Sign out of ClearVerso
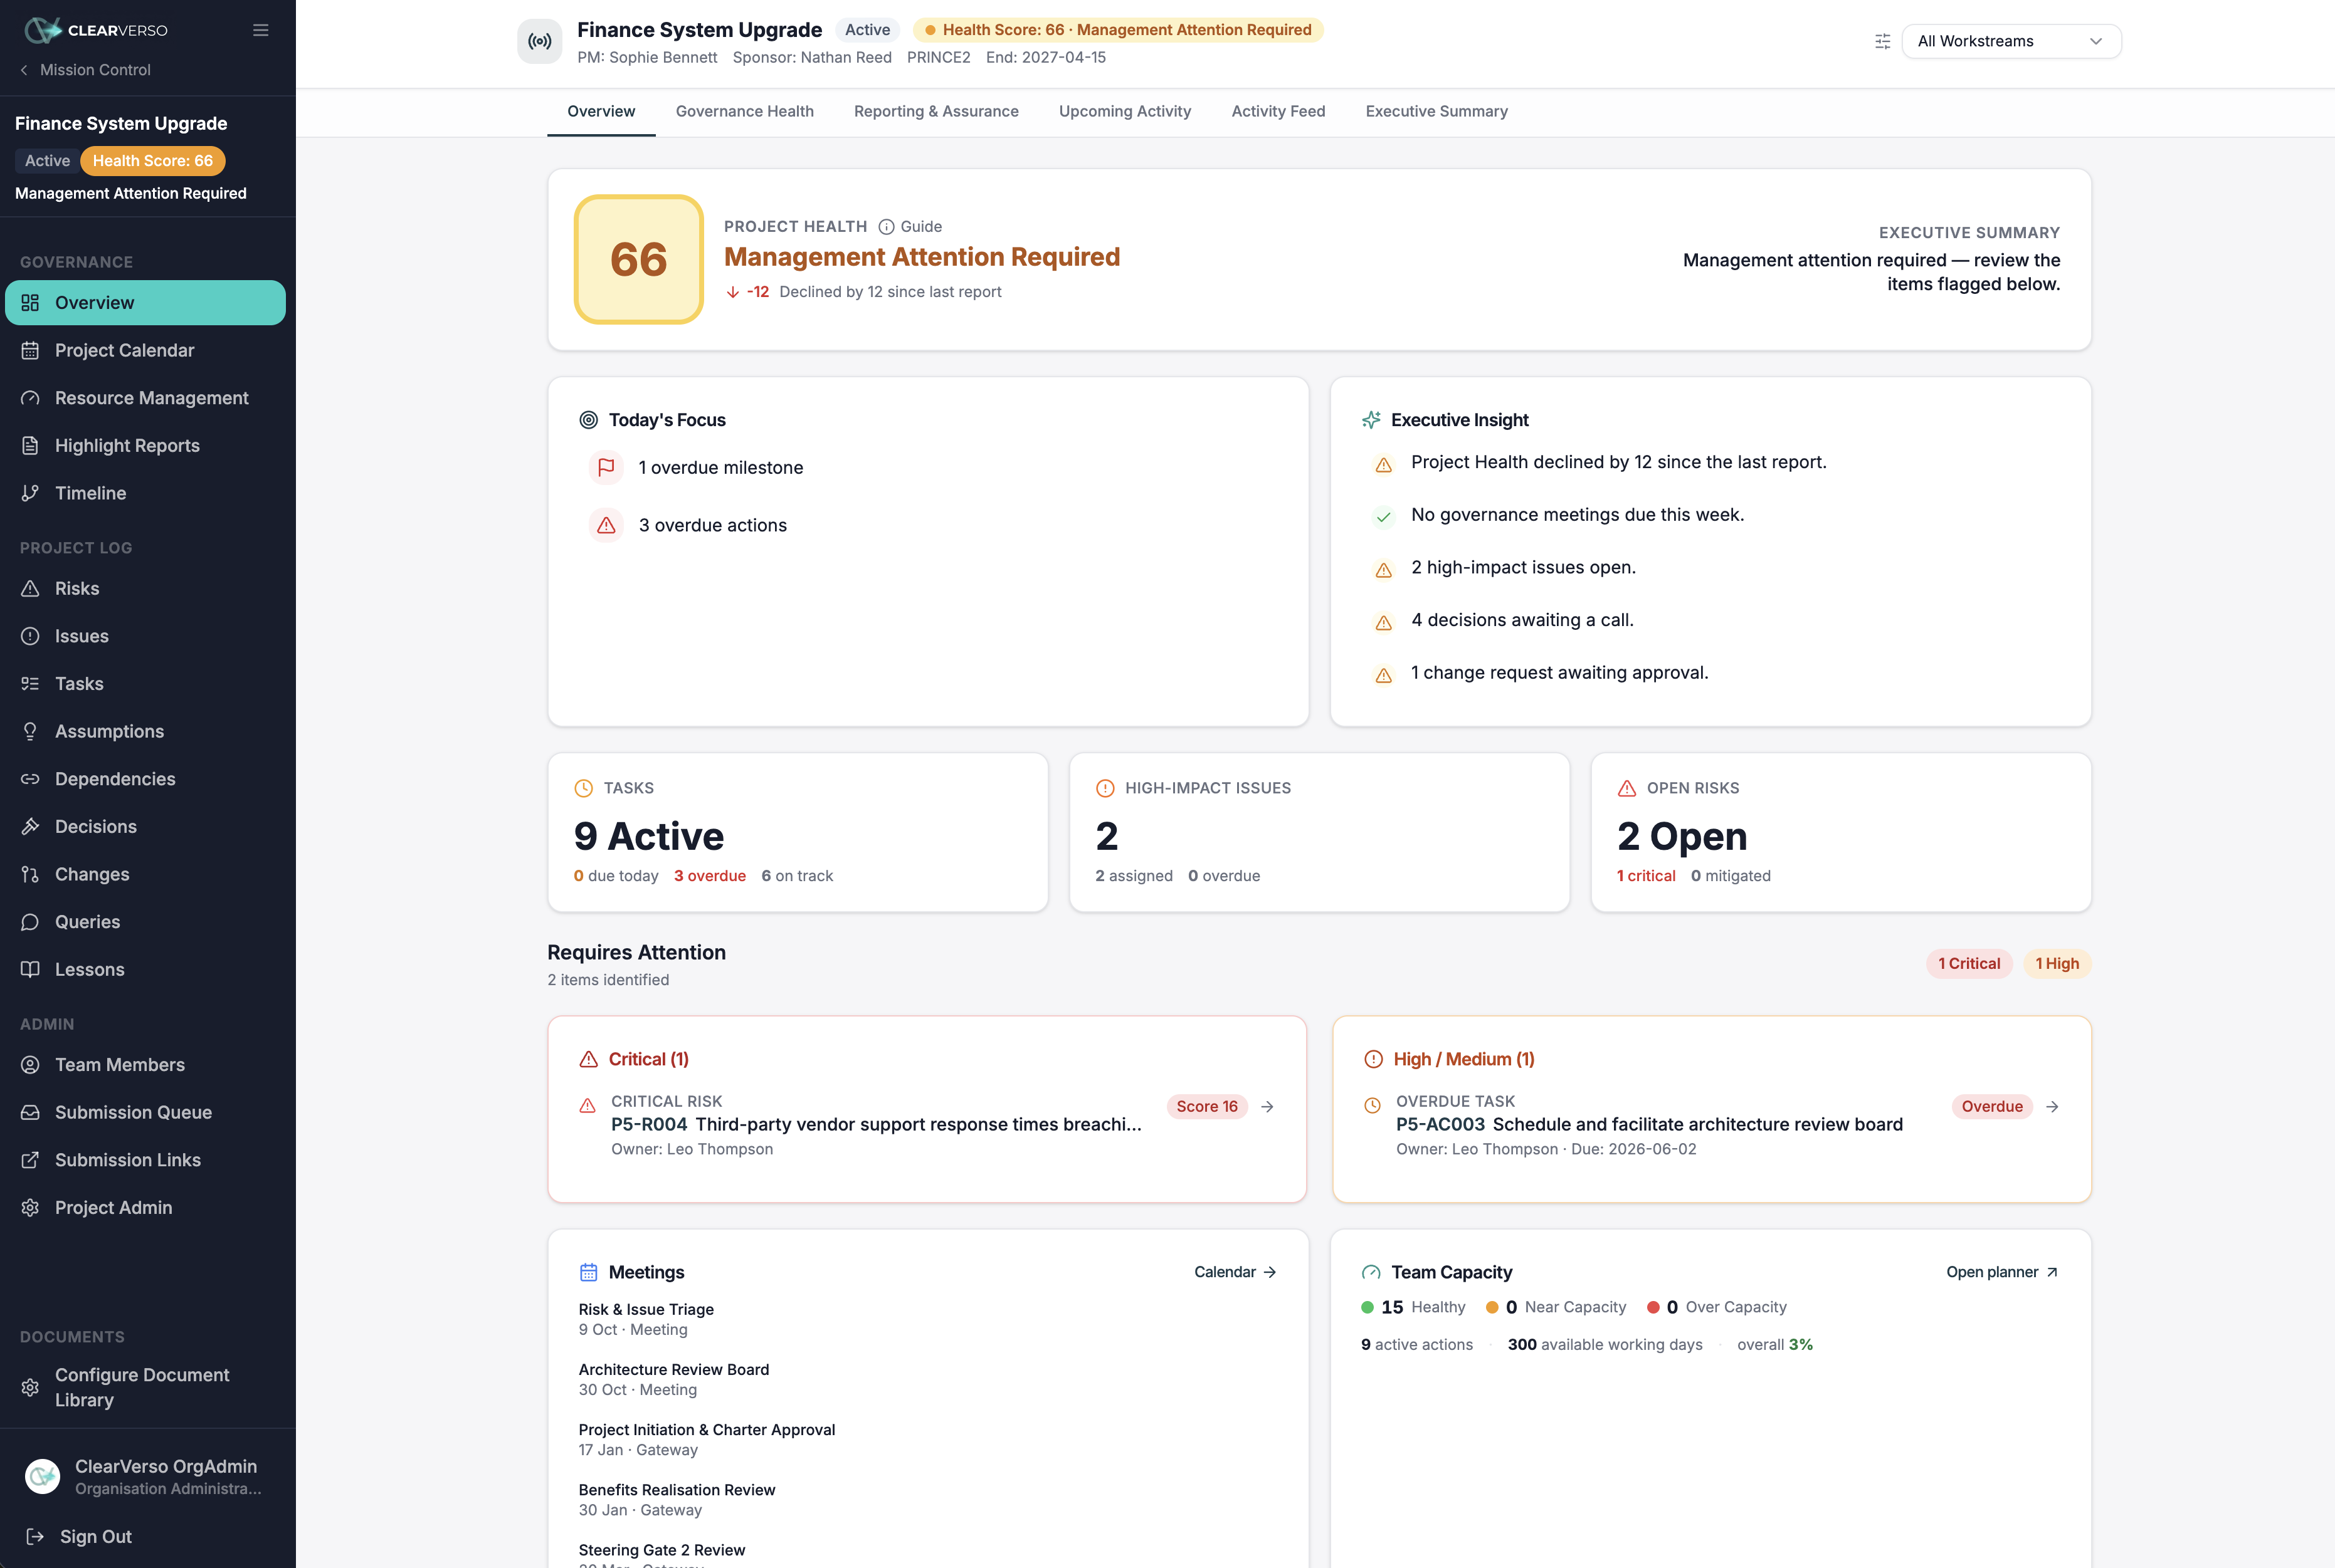 coord(80,1537)
